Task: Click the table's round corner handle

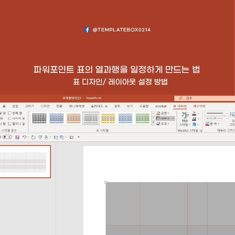Action: (x=106, y=182)
